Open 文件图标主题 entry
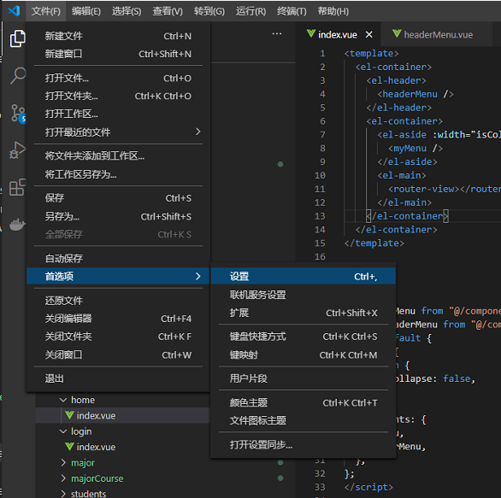Screen dimensions: 501x498 (303, 420)
